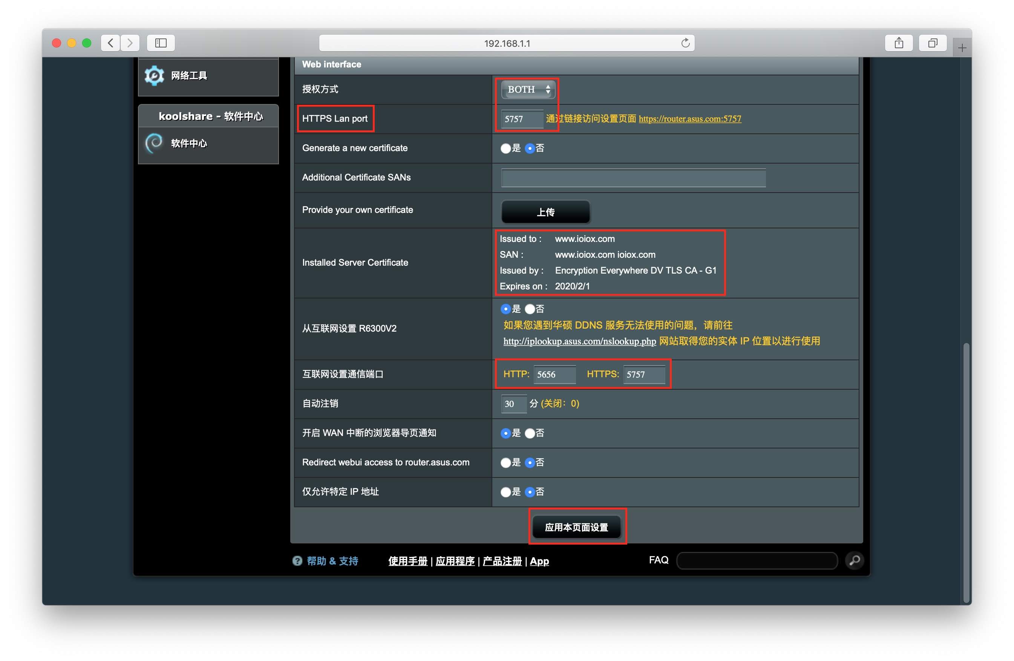Viewport: 1014px width, 661px height.
Task: Click the 上传 certificate upload button
Action: point(545,212)
